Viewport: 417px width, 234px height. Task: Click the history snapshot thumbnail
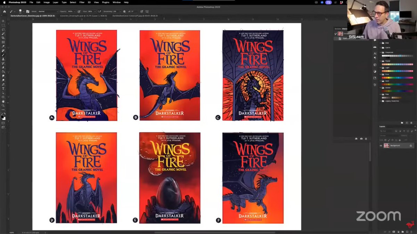(341, 34)
